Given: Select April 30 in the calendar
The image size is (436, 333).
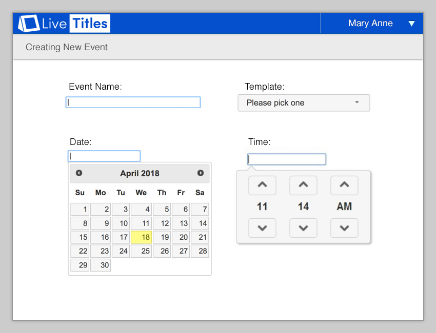Looking at the screenshot, I should pyautogui.click(x=101, y=265).
